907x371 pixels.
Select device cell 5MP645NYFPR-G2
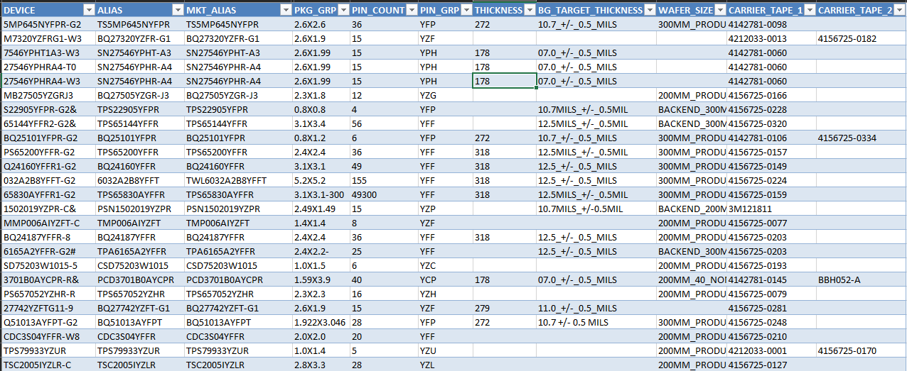(48, 24)
